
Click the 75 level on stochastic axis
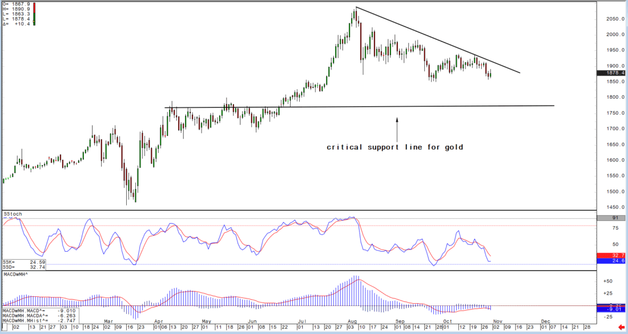615,228
